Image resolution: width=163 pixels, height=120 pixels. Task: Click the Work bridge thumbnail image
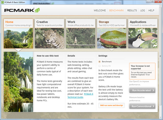80,38
